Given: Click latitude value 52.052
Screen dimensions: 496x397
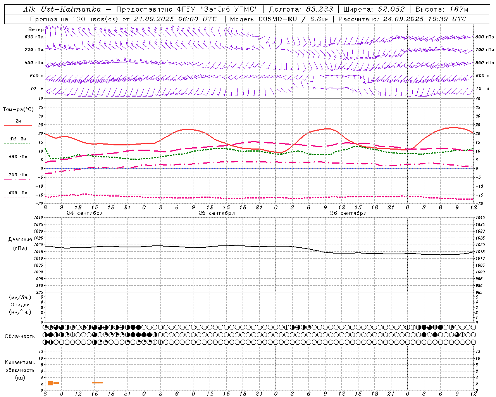Looking at the screenshot, I should click(x=391, y=9).
